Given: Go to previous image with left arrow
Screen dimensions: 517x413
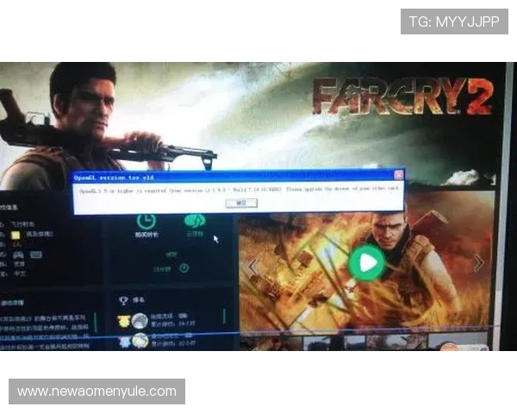Looking at the screenshot, I should (252, 267).
